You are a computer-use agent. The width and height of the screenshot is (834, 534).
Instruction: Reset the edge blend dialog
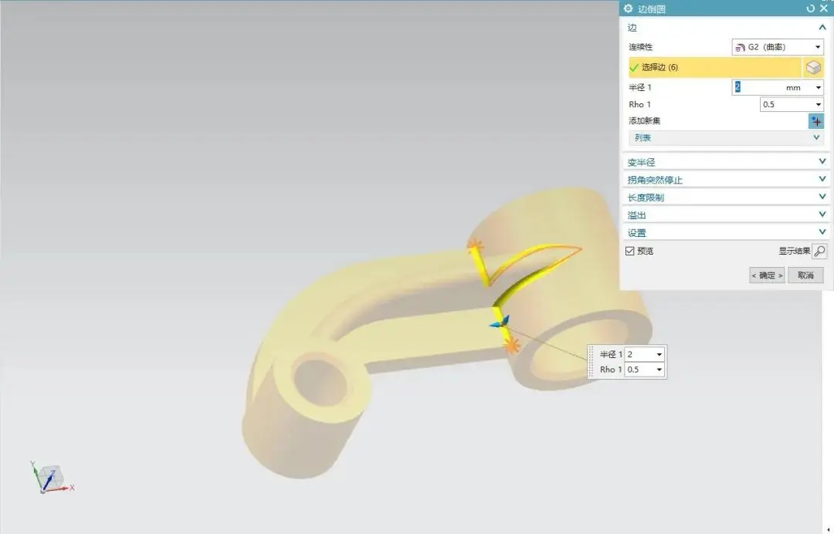coord(810,8)
